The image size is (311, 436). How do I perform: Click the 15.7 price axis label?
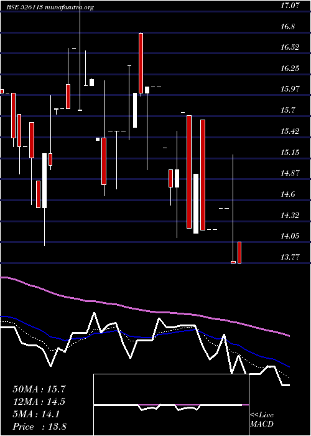287,110
